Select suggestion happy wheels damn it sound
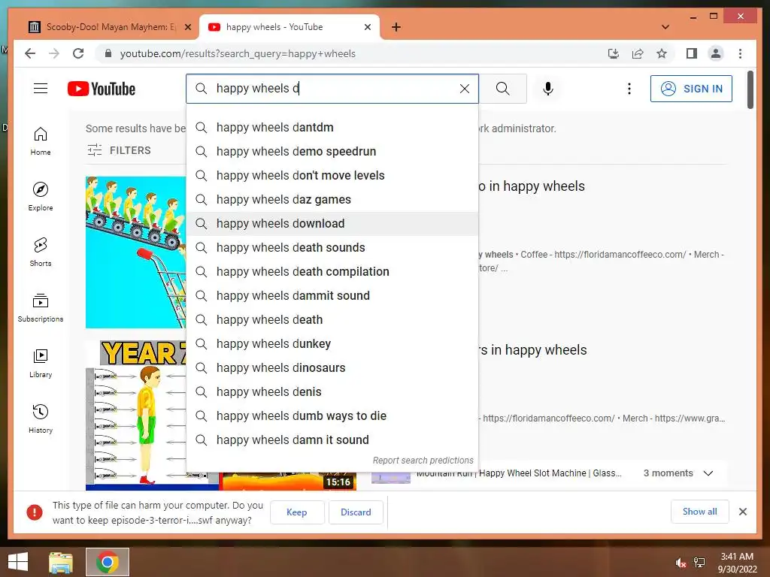770x577 pixels. point(332,440)
